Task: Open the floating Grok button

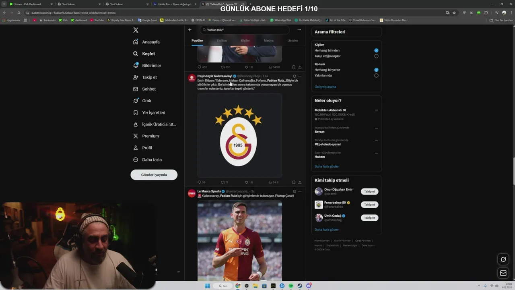Action: click(x=503, y=259)
